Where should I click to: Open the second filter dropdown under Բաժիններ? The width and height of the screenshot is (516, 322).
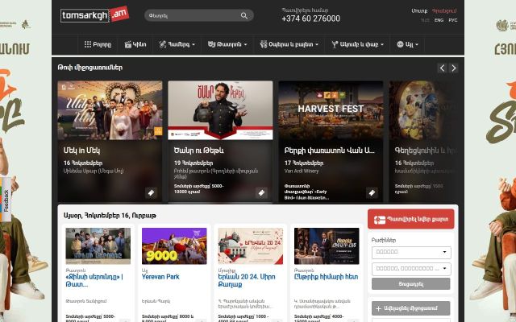click(x=411, y=269)
